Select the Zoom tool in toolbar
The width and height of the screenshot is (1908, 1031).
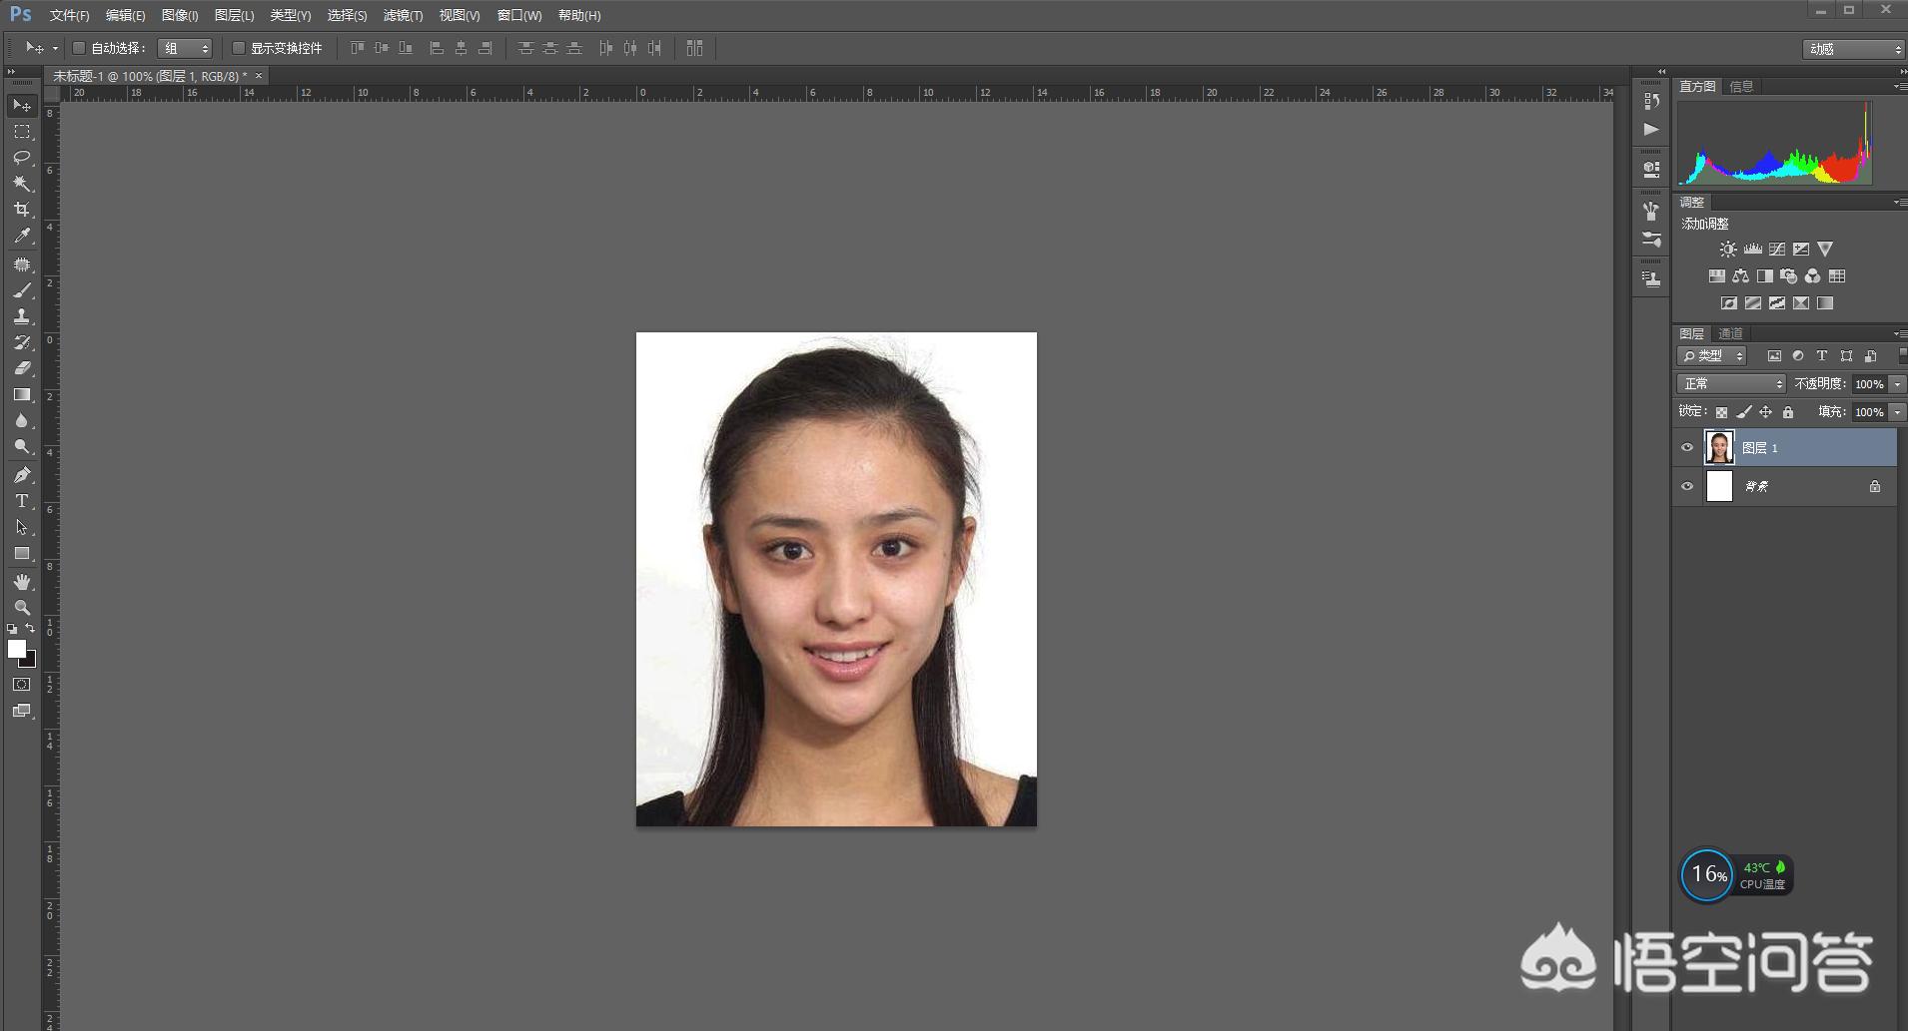coord(21,607)
